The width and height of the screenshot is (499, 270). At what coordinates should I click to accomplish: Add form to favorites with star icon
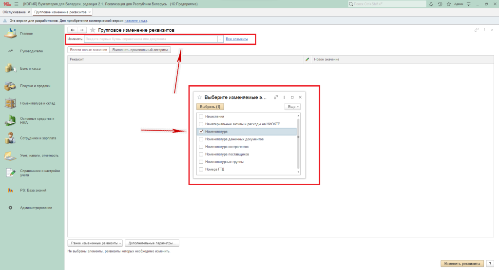(93, 30)
